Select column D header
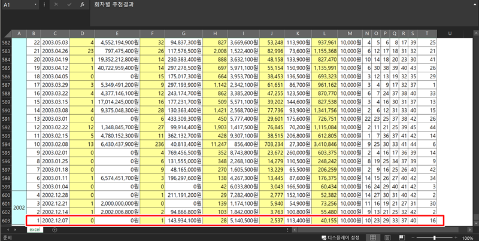479x241 pixels. pyautogui.click(x=82, y=33)
